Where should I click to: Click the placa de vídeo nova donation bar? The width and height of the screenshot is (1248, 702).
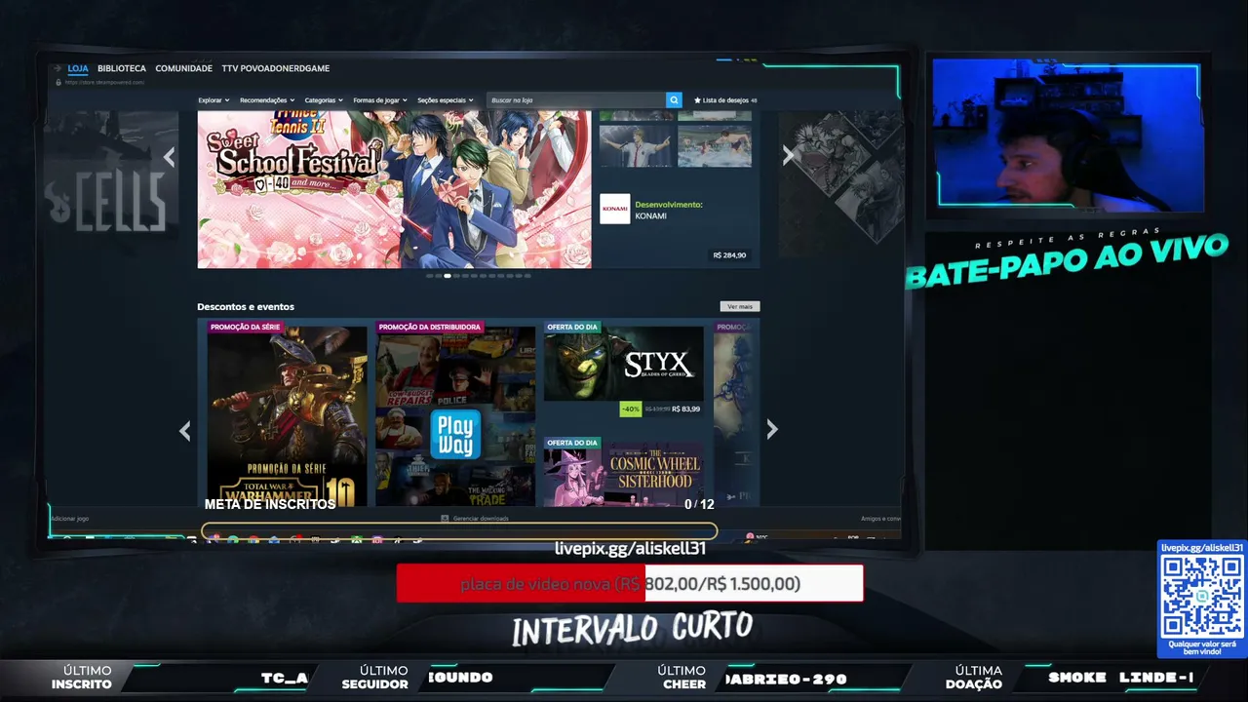[x=630, y=583]
